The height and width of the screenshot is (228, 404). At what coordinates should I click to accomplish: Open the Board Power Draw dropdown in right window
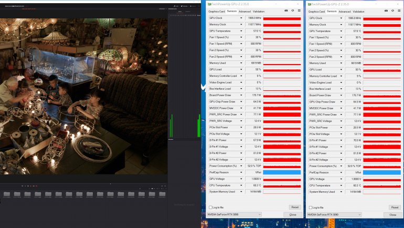[x=341, y=95]
